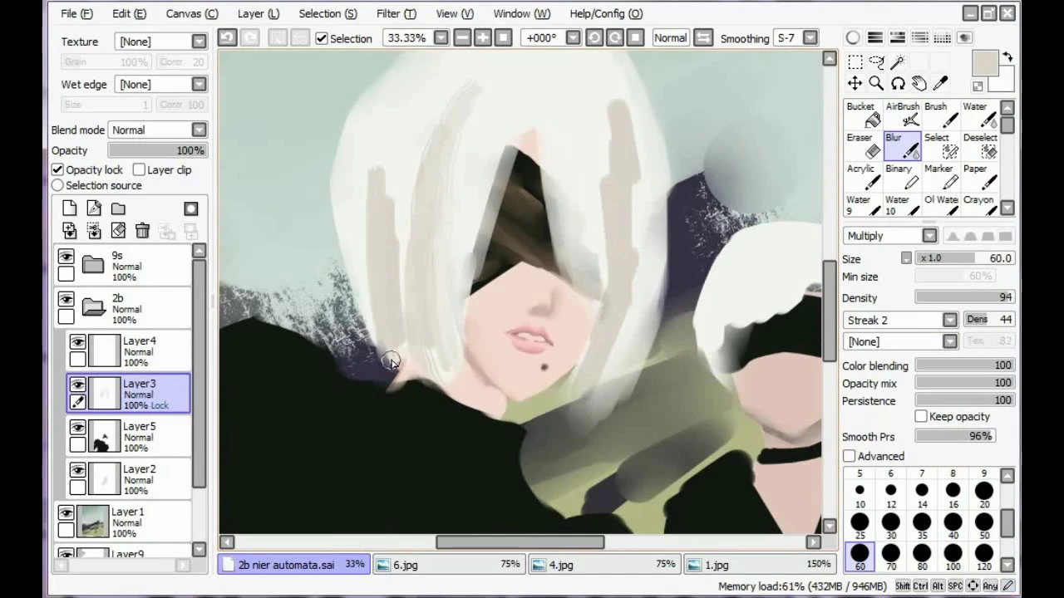Select the AirBrush tool
1064x598 pixels.
point(902,115)
